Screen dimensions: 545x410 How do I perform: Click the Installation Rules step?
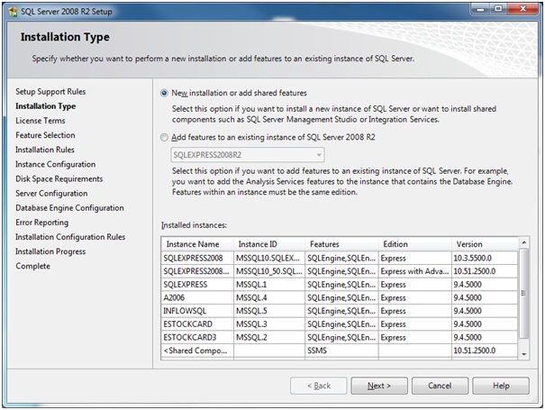pos(45,150)
